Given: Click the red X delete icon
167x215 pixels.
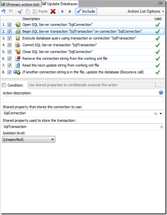Looking at the screenshot, I should [53, 11].
